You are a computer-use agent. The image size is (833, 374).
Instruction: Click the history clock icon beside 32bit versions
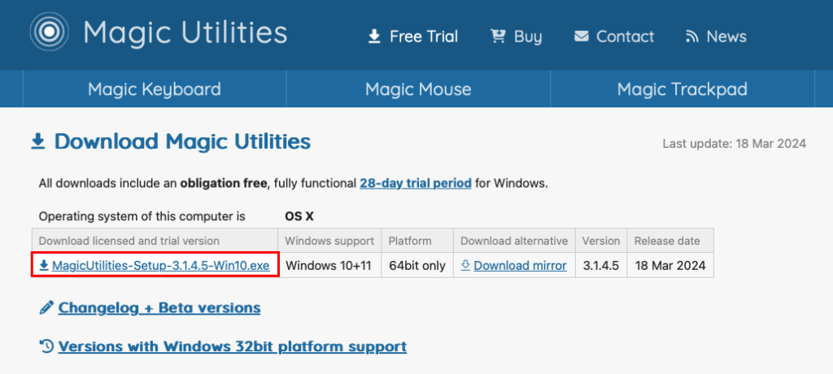click(46, 346)
